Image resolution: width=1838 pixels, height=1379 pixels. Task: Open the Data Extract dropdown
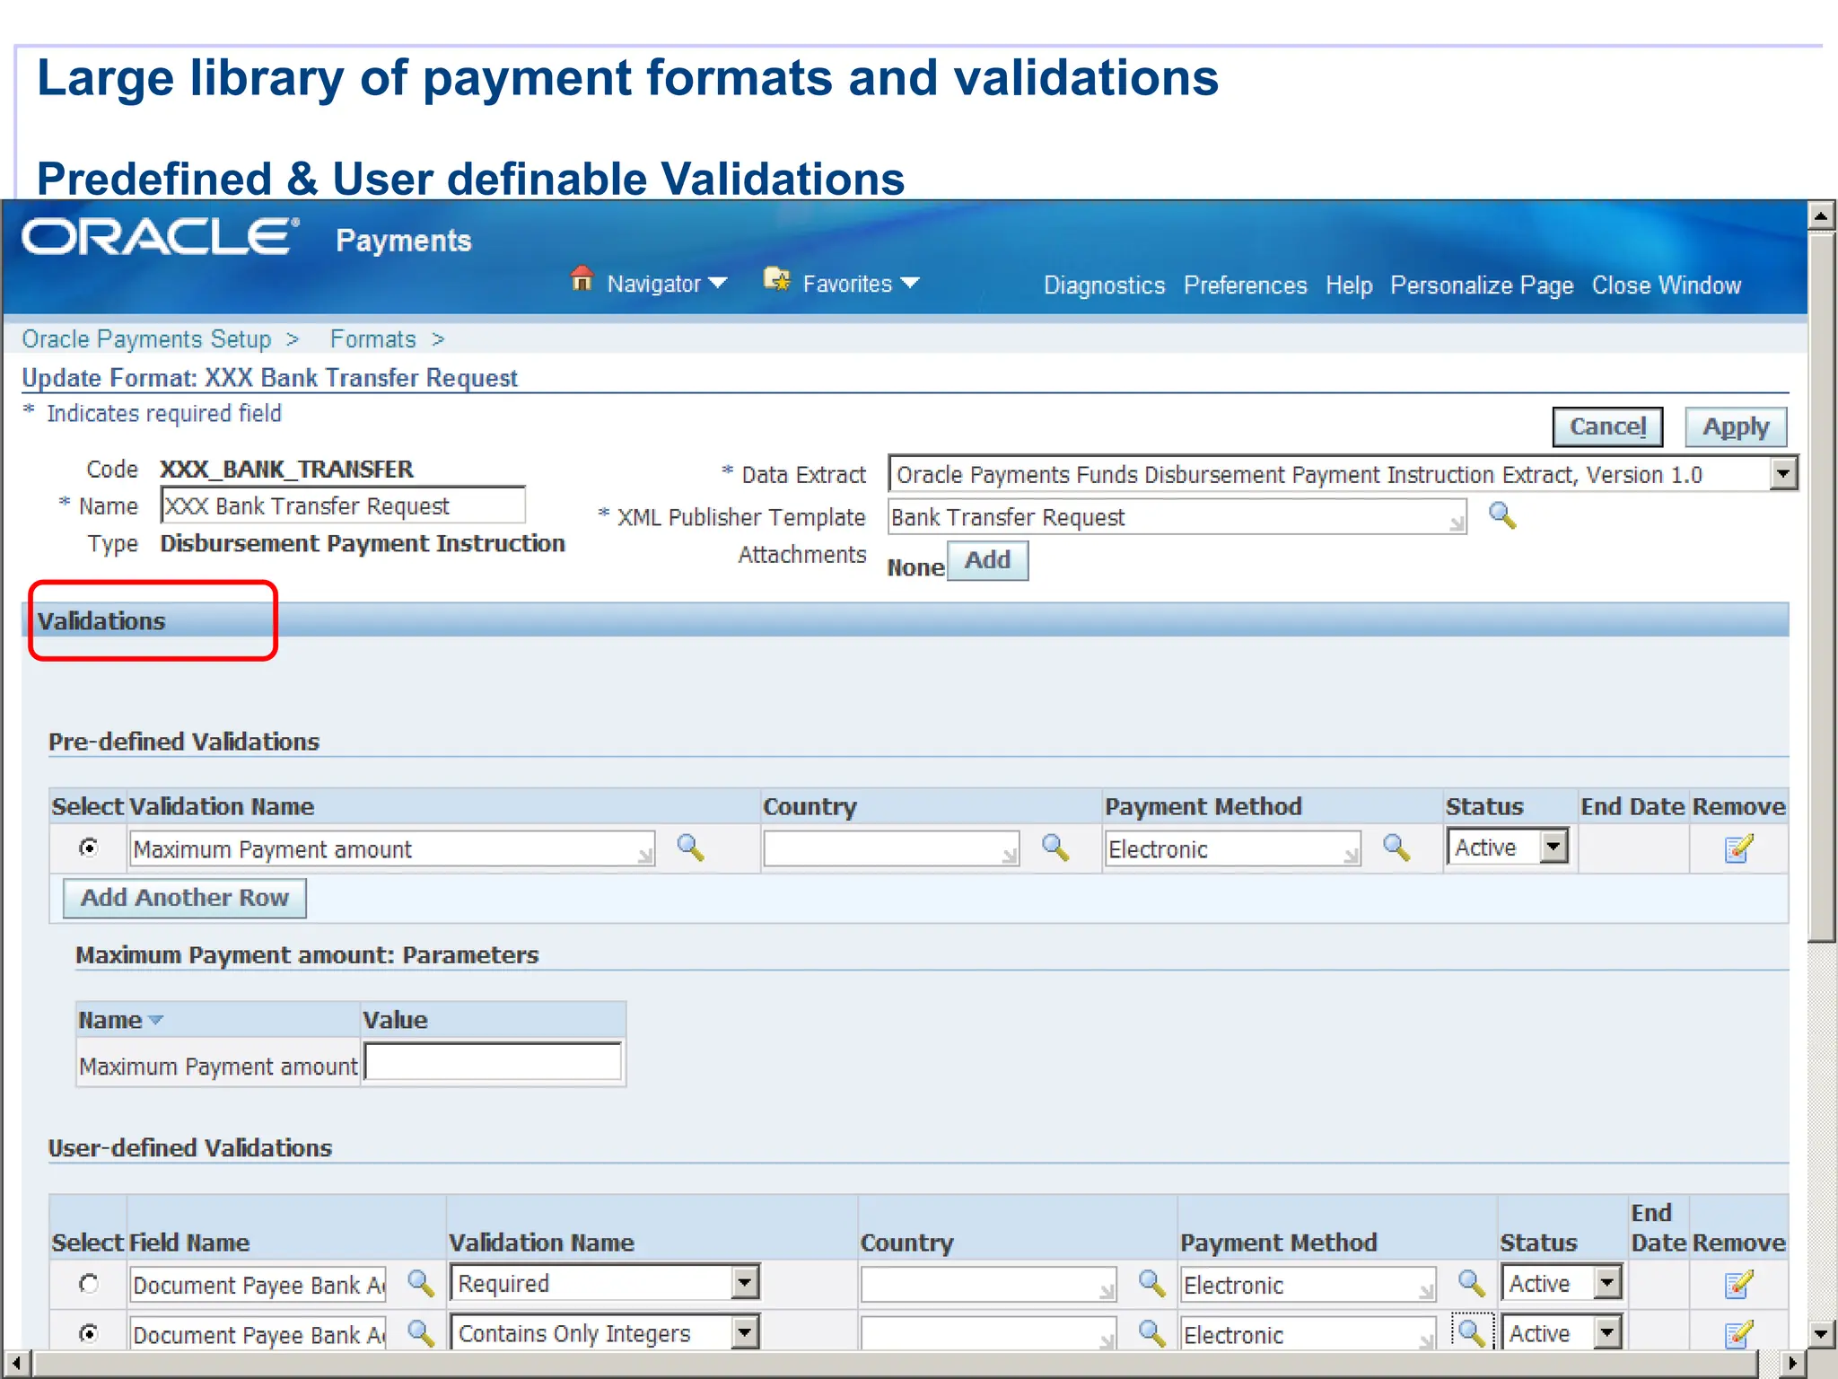click(x=1783, y=473)
